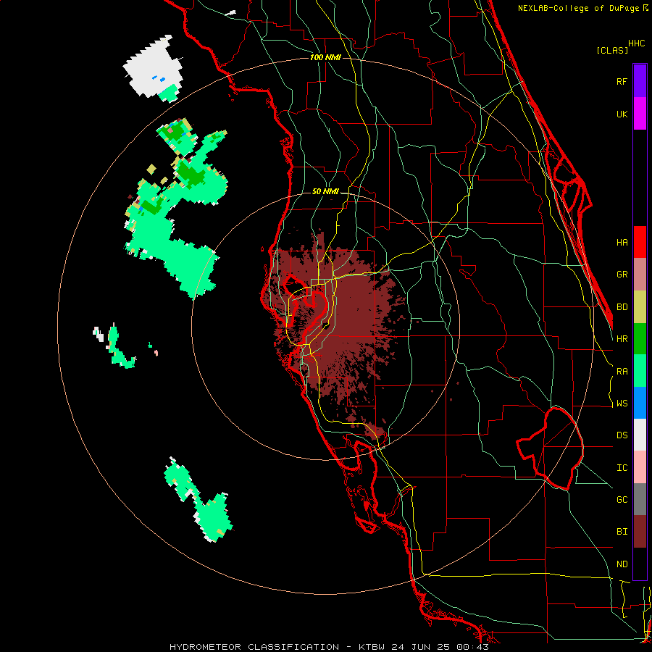Click the UK legend label
Image resolution: width=652 pixels, height=652 pixels.
coord(622,114)
